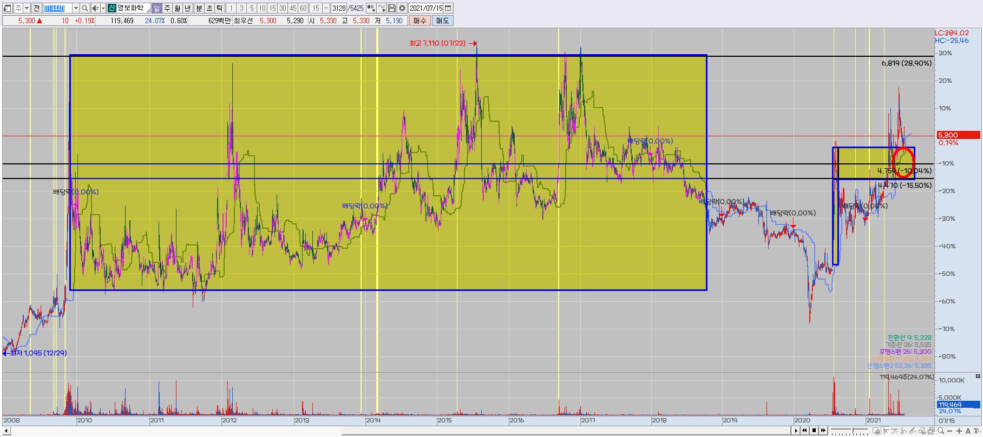Screen dimensions: 983x437
Task: Expand the stock code history dropdown
Action: tap(76, 8)
